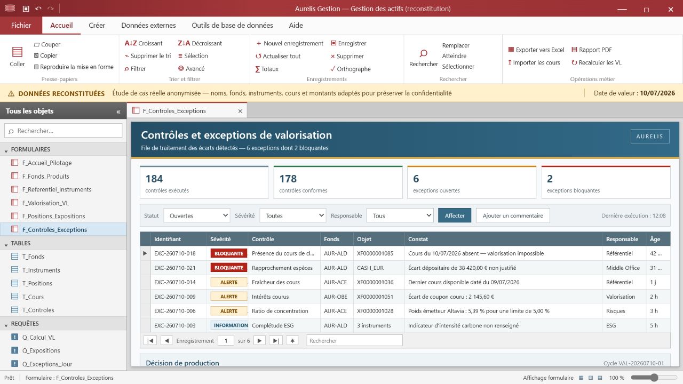
Task: Close the F_Controles_Exceptions tab
Action: 240,111
